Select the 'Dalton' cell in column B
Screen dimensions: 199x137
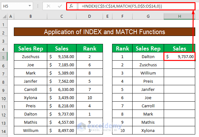(x=31, y=114)
